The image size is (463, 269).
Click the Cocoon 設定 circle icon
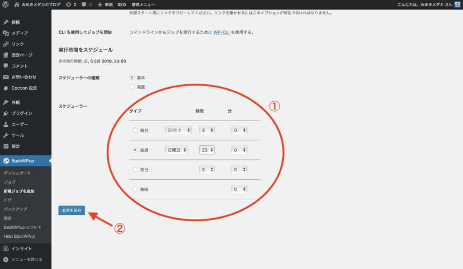pyautogui.click(x=5, y=88)
